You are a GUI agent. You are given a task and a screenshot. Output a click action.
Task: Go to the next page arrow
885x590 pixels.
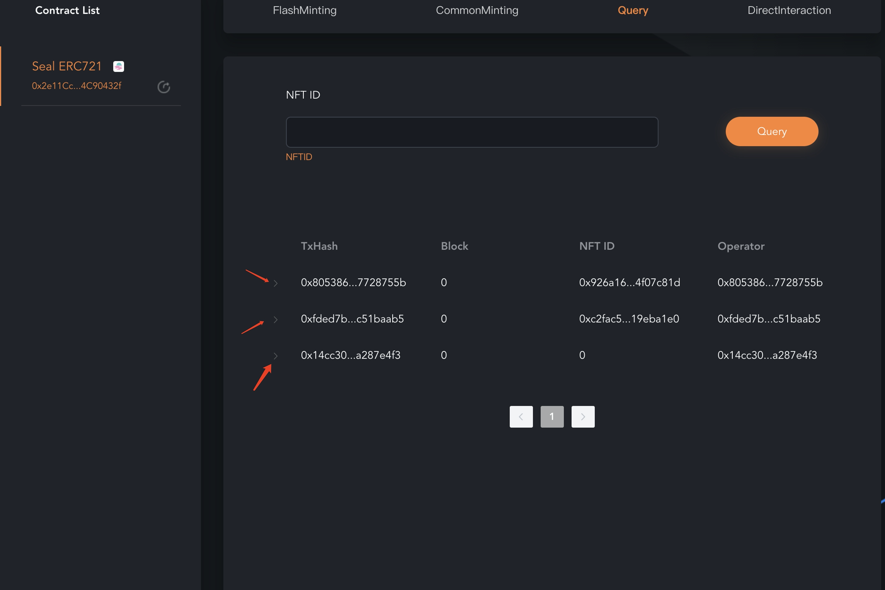pyautogui.click(x=583, y=417)
